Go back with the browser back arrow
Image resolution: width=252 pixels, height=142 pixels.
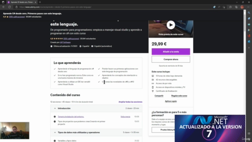[4, 7]
